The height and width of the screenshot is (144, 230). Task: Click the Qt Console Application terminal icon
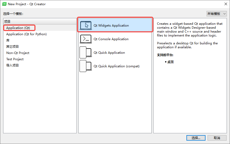click(x=86, y=39)
